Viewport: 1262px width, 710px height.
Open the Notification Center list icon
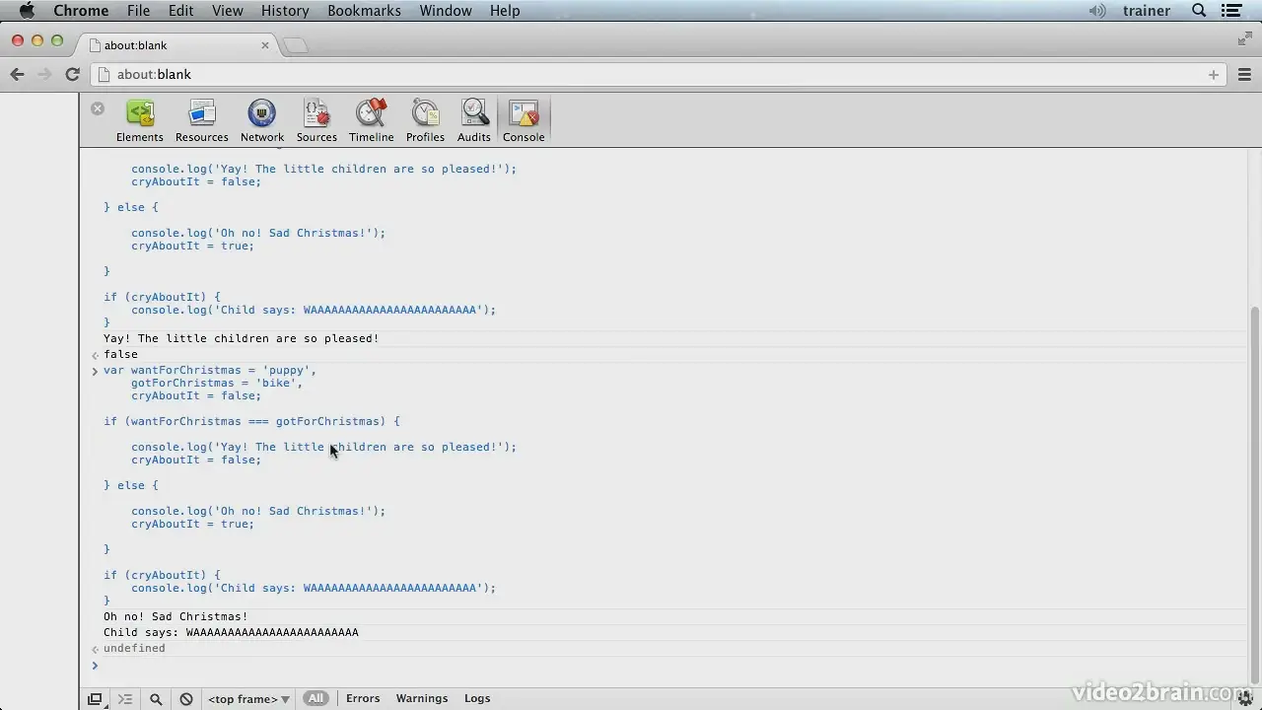1231,11
